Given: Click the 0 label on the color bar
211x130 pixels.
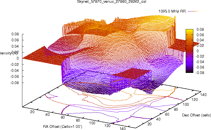Looking at the screenshot, I should coord(198,51).
